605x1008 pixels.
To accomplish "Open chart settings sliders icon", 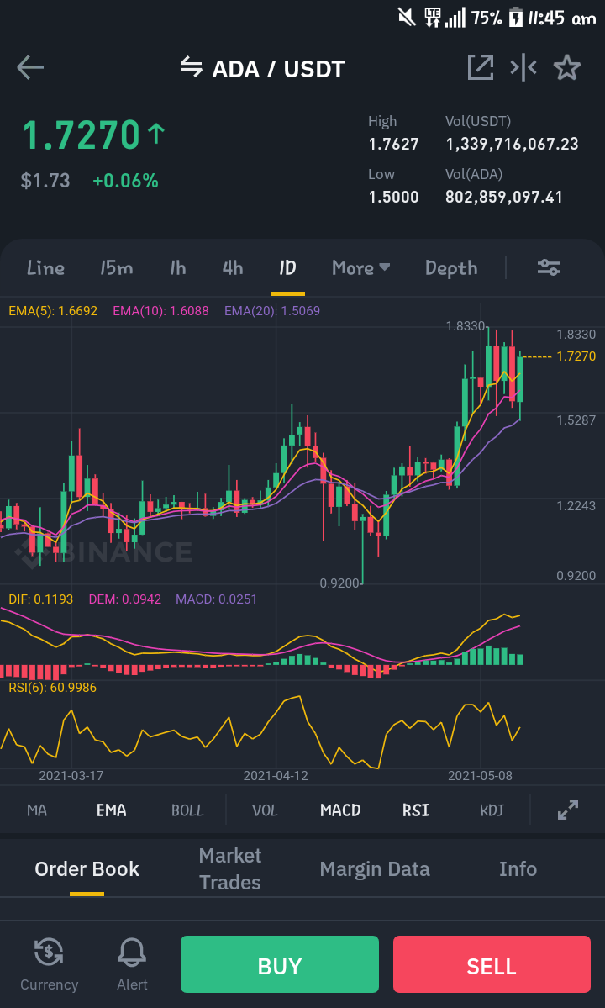I will tap(550, 267).
